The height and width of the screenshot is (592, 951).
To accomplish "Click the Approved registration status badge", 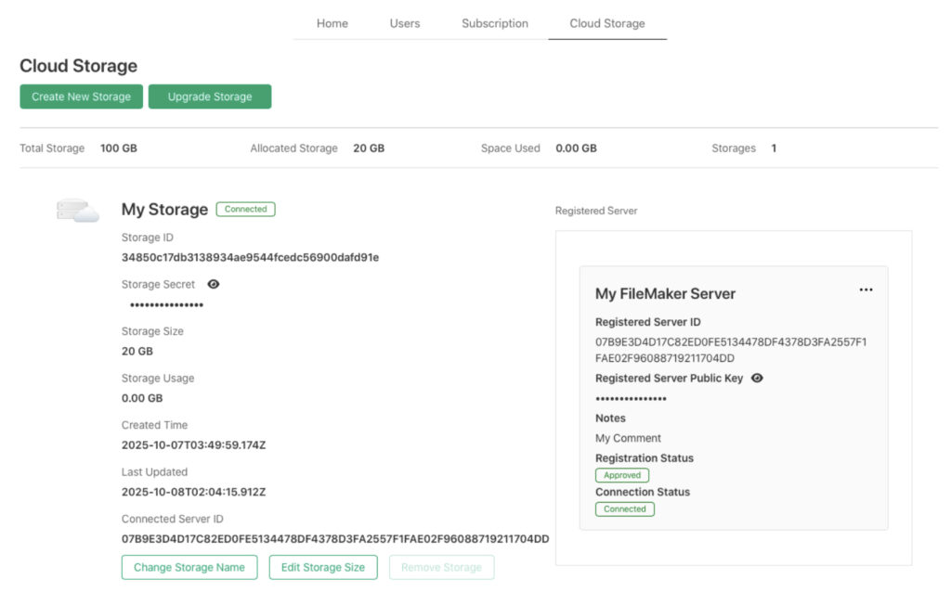I will coord(622,475).
